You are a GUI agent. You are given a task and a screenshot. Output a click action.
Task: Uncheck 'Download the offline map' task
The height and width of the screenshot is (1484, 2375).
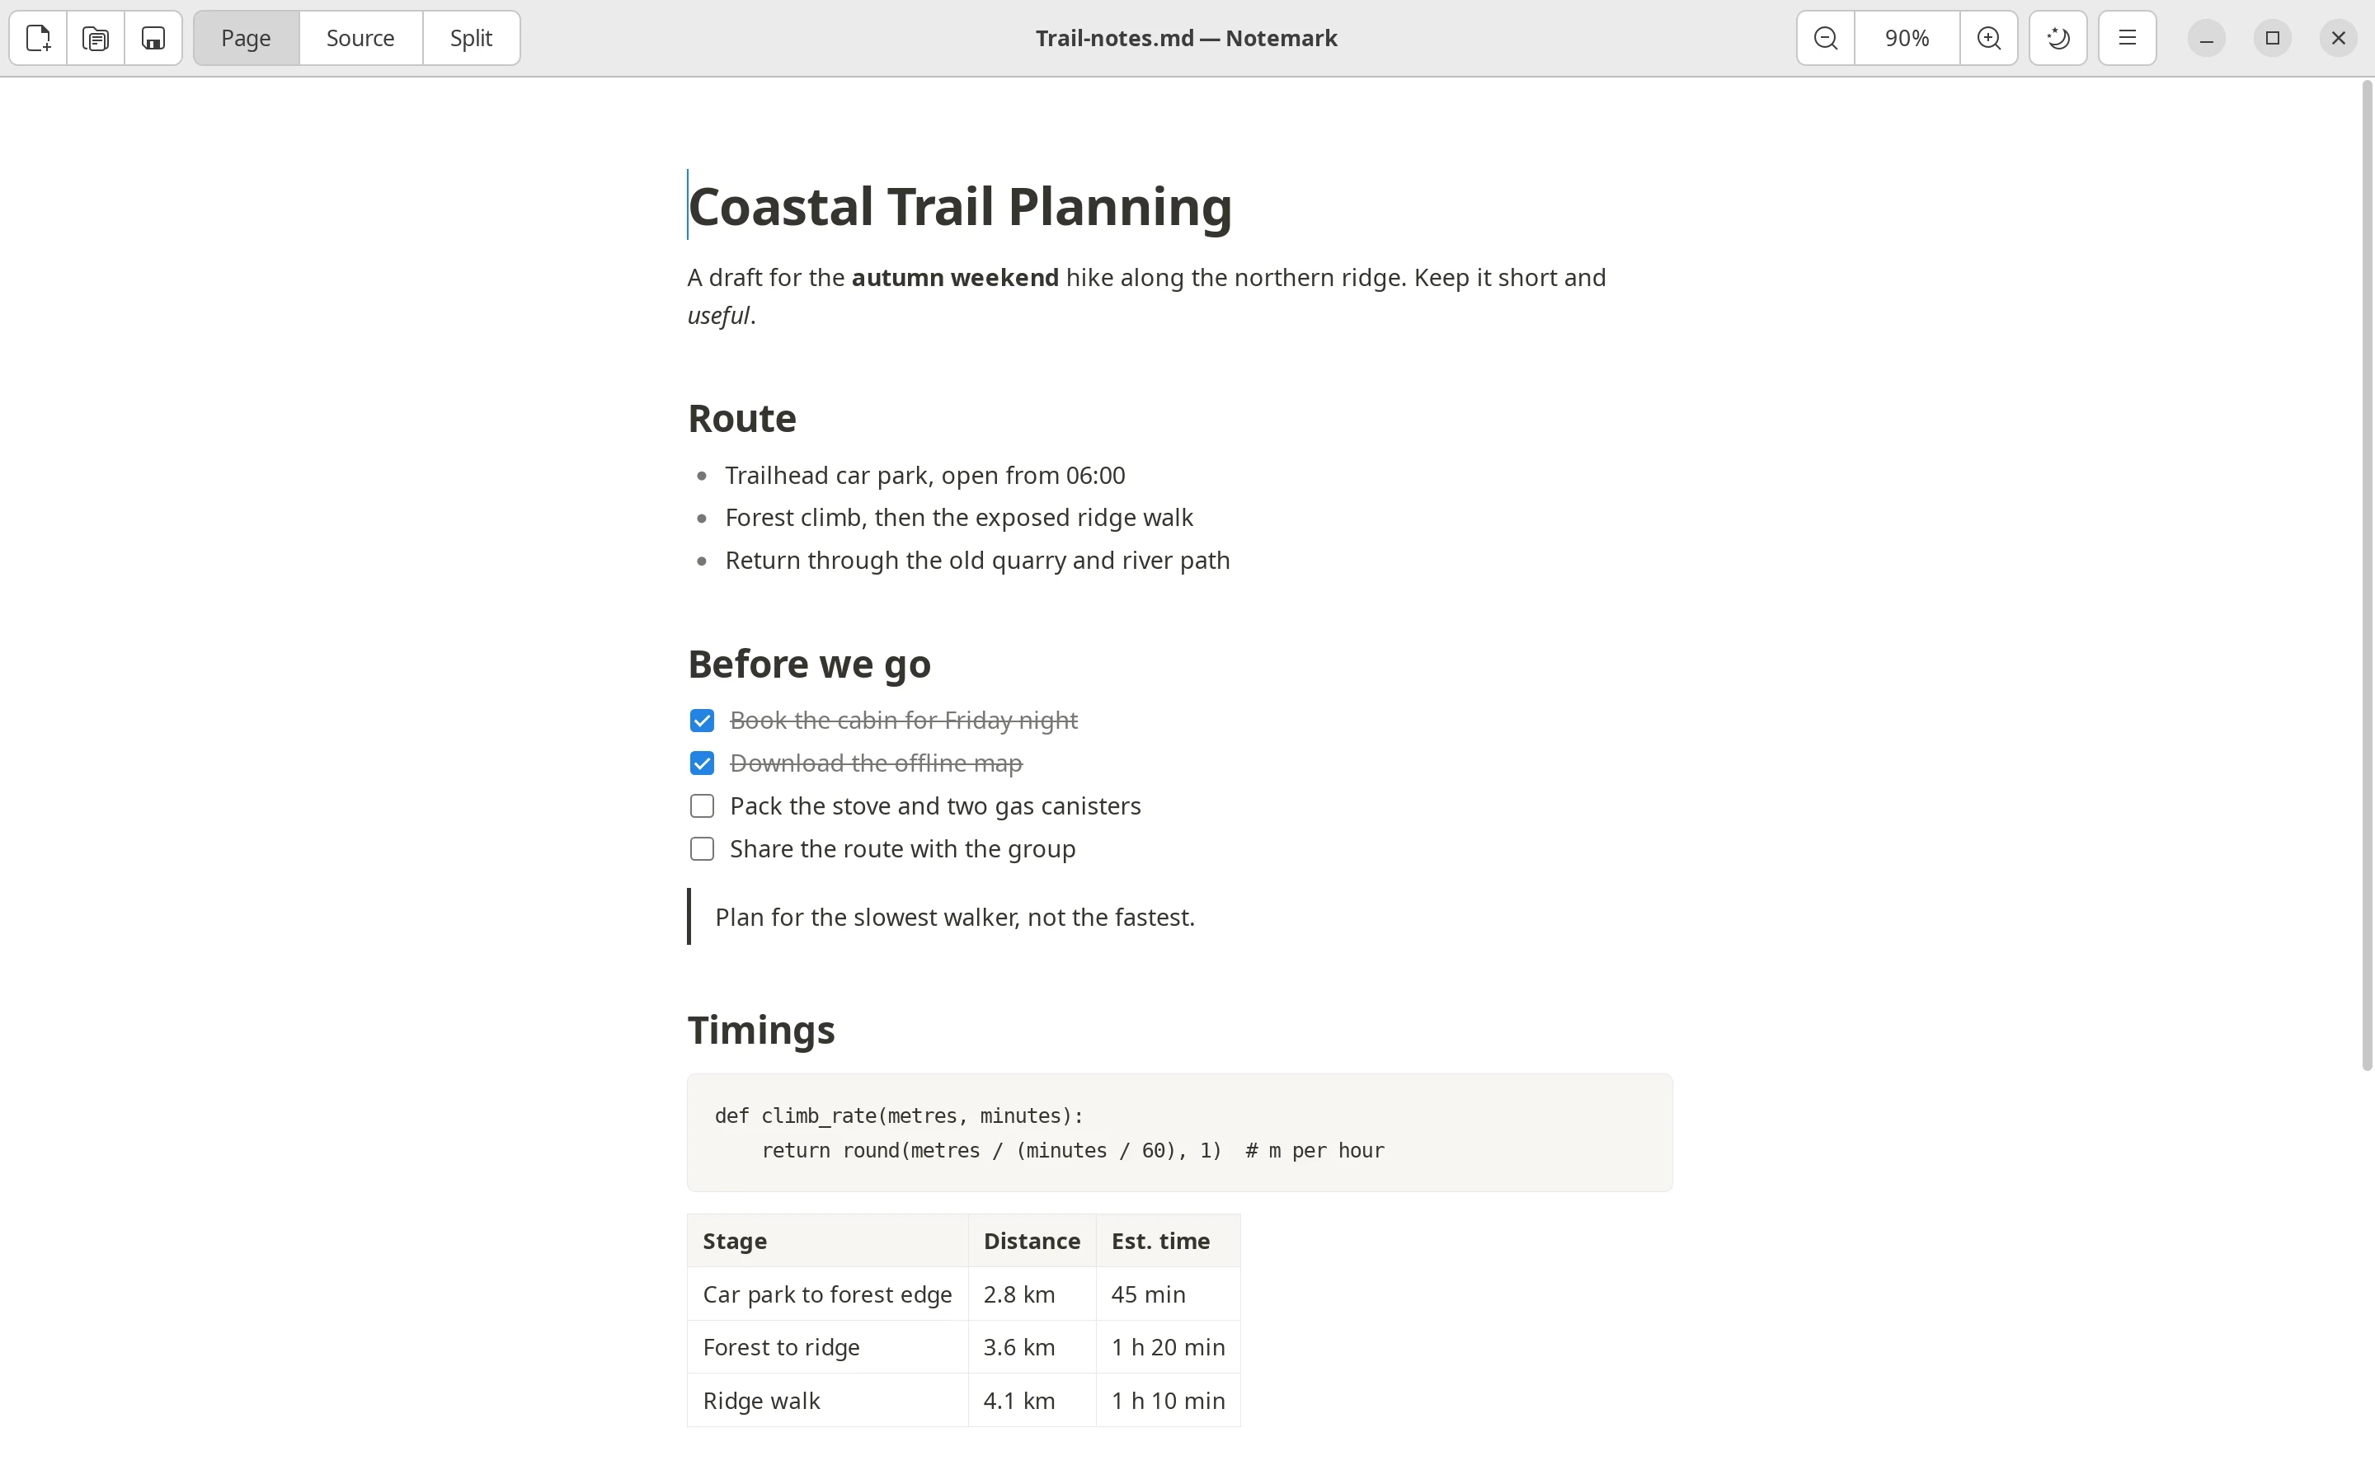(x=702, y=763)
